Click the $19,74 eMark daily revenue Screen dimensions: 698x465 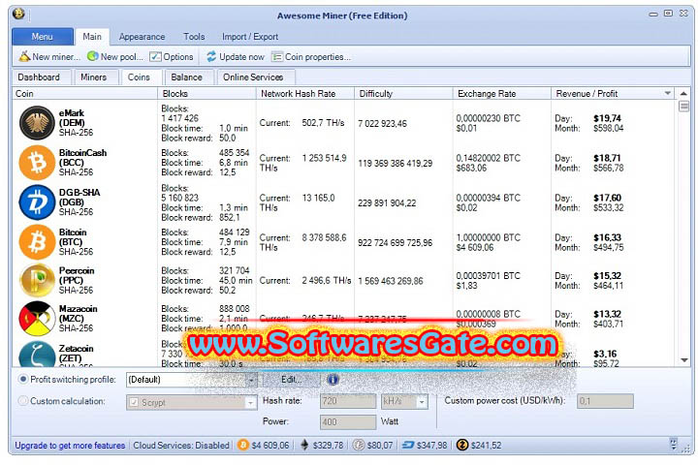pos(607,118)
